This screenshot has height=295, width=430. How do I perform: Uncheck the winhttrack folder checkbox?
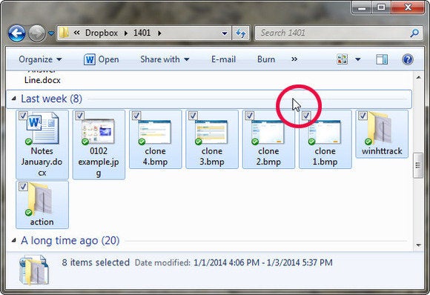[x=363, y=116]
